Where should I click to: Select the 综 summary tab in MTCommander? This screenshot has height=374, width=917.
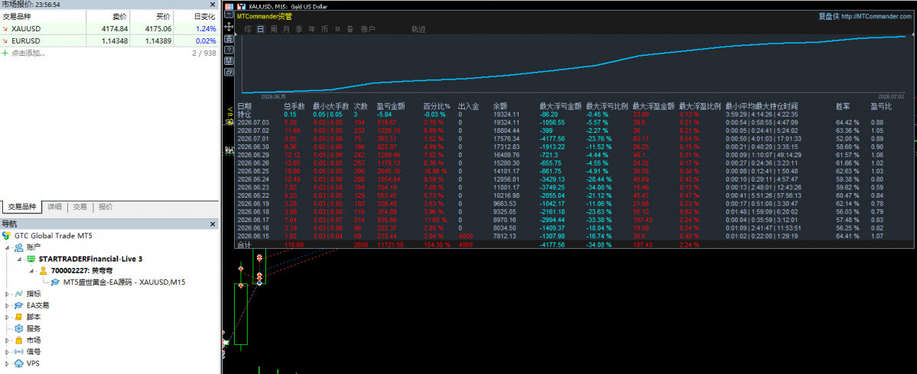248,28
